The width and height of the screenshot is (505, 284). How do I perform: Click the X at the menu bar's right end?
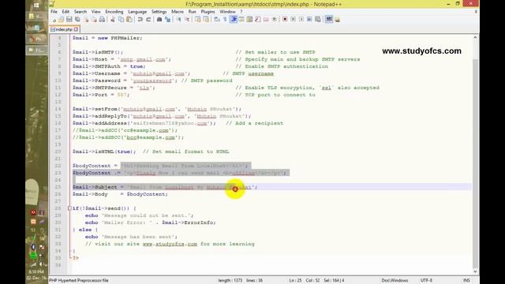476,12
